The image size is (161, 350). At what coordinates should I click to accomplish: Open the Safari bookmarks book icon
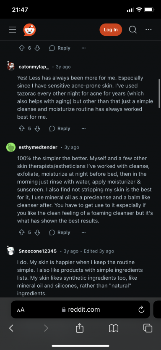click(x=114, y=328)
